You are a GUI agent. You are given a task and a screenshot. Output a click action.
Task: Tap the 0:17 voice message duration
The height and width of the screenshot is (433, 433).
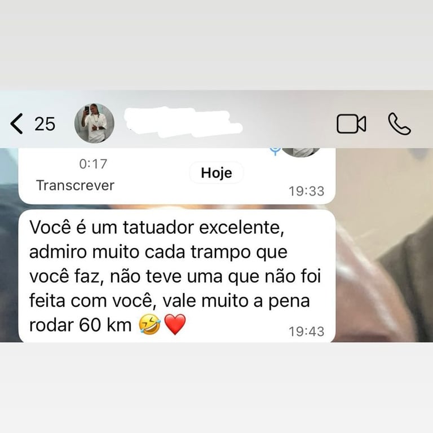click(93, 164)
